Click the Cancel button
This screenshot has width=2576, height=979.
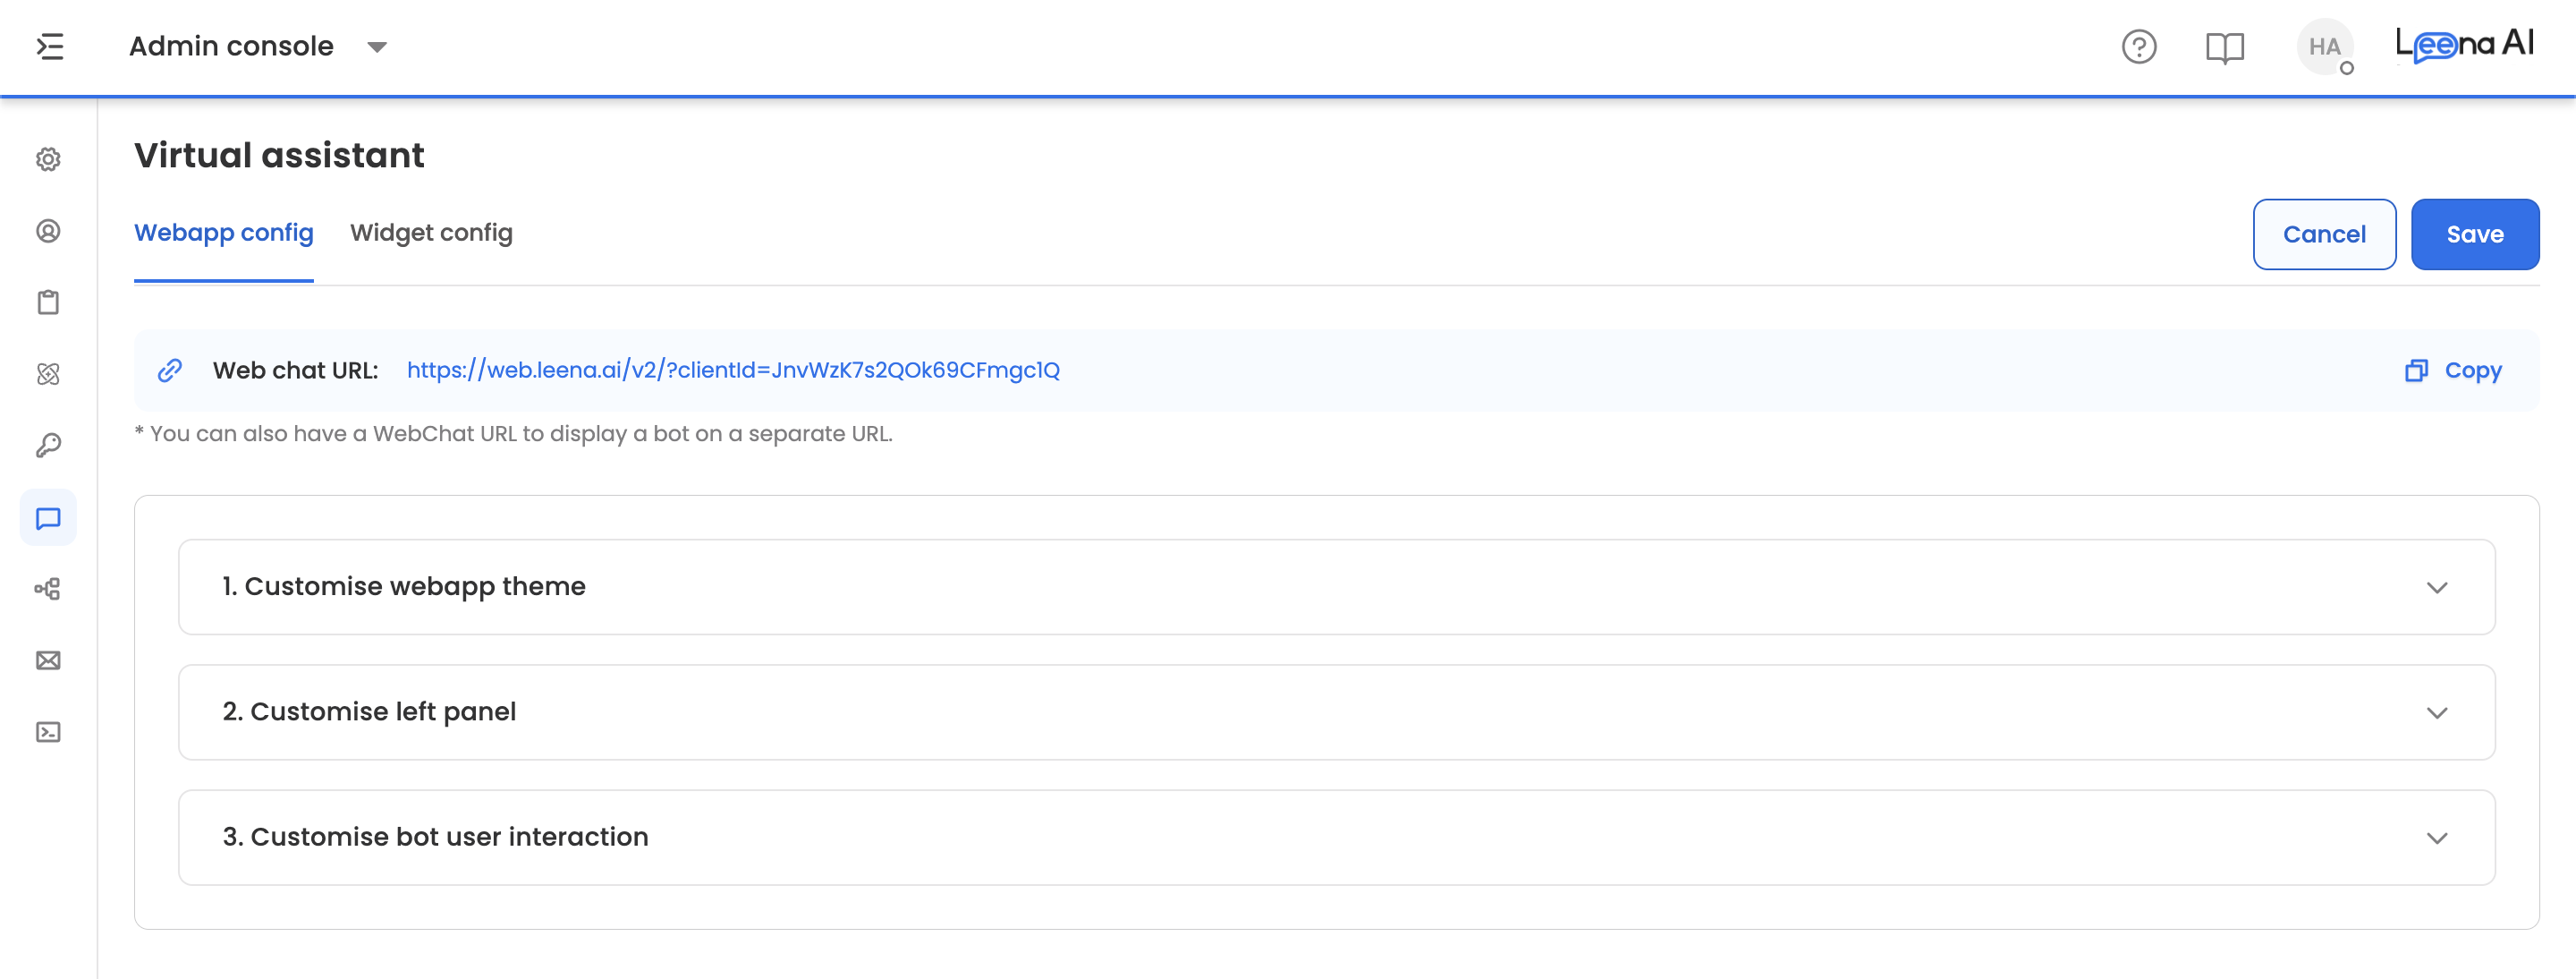pos(2324,234)
